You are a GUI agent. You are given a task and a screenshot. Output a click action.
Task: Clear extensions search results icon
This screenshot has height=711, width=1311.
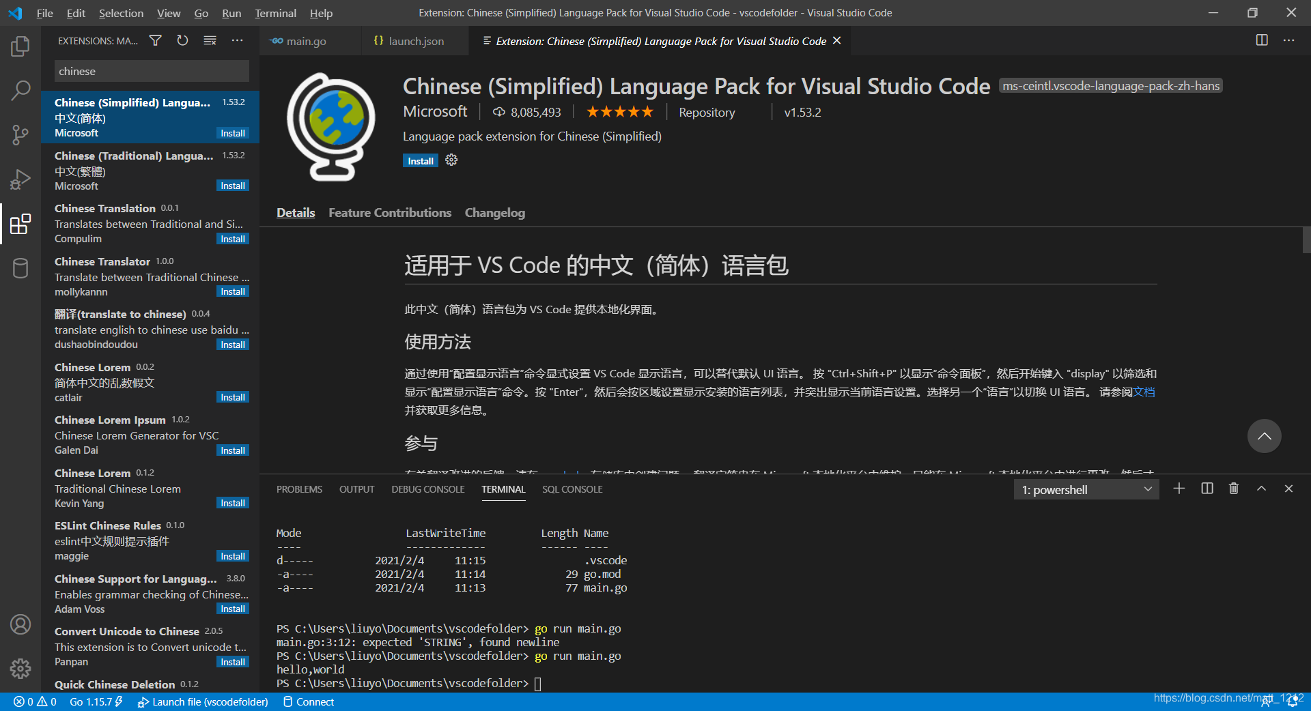[x=210, y=41]
